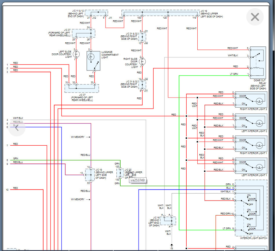Select the 'WHT/BLK' label at left pin 4

[18, 118]
